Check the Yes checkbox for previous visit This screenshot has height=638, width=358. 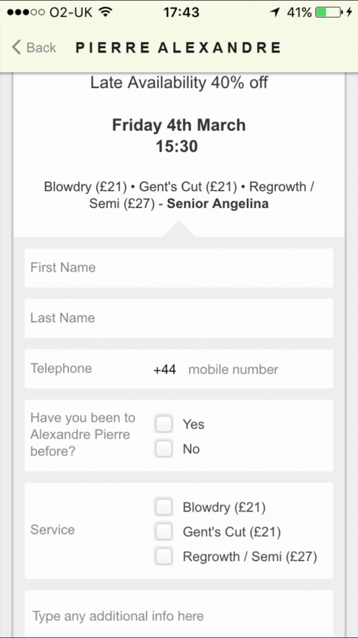(164, 424)
